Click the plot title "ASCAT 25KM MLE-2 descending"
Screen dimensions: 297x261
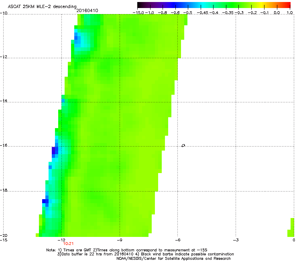tap(42, 6)
